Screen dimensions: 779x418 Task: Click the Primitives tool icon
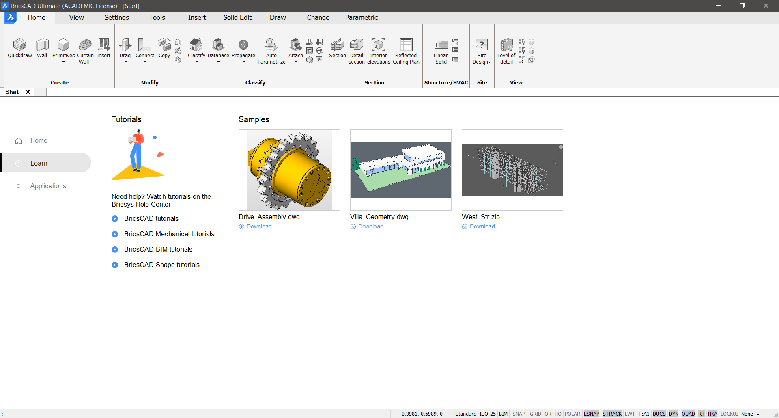pos(63,45)
